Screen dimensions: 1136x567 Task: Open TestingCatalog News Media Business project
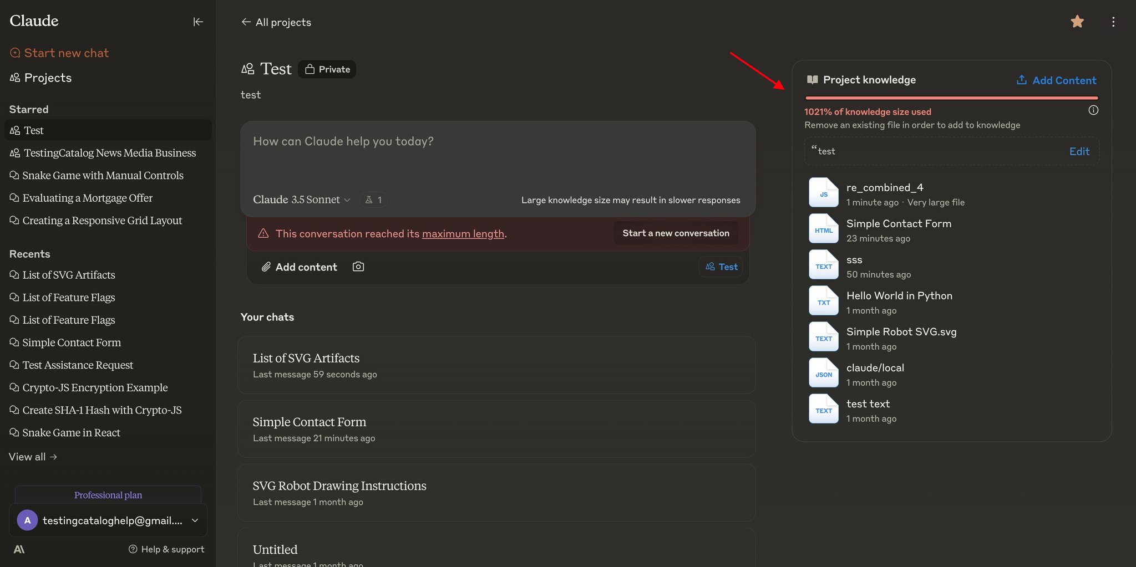(103, 153)
